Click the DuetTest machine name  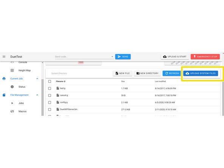[16, 57]
